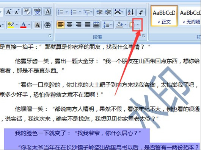Viewport: 201px width, 150px height.
Task: Open the Font dialog launcher
Action: pos(50,36)
